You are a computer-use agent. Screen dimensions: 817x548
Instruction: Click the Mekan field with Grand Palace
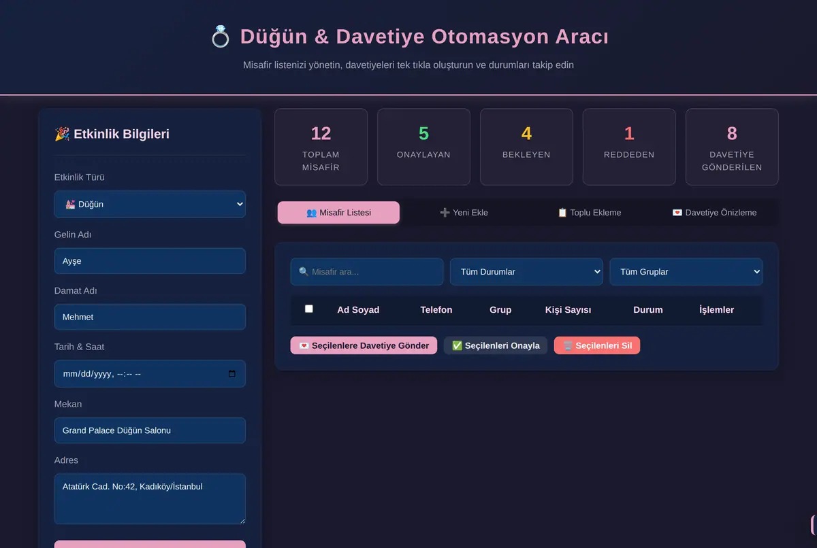(x=150, y=430)
